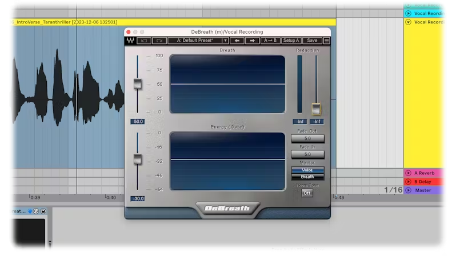The height and width of the screenshot is (256, 456).
Task: Click the 0:40 timeline ruler marker
Action: tap(110, 197)
